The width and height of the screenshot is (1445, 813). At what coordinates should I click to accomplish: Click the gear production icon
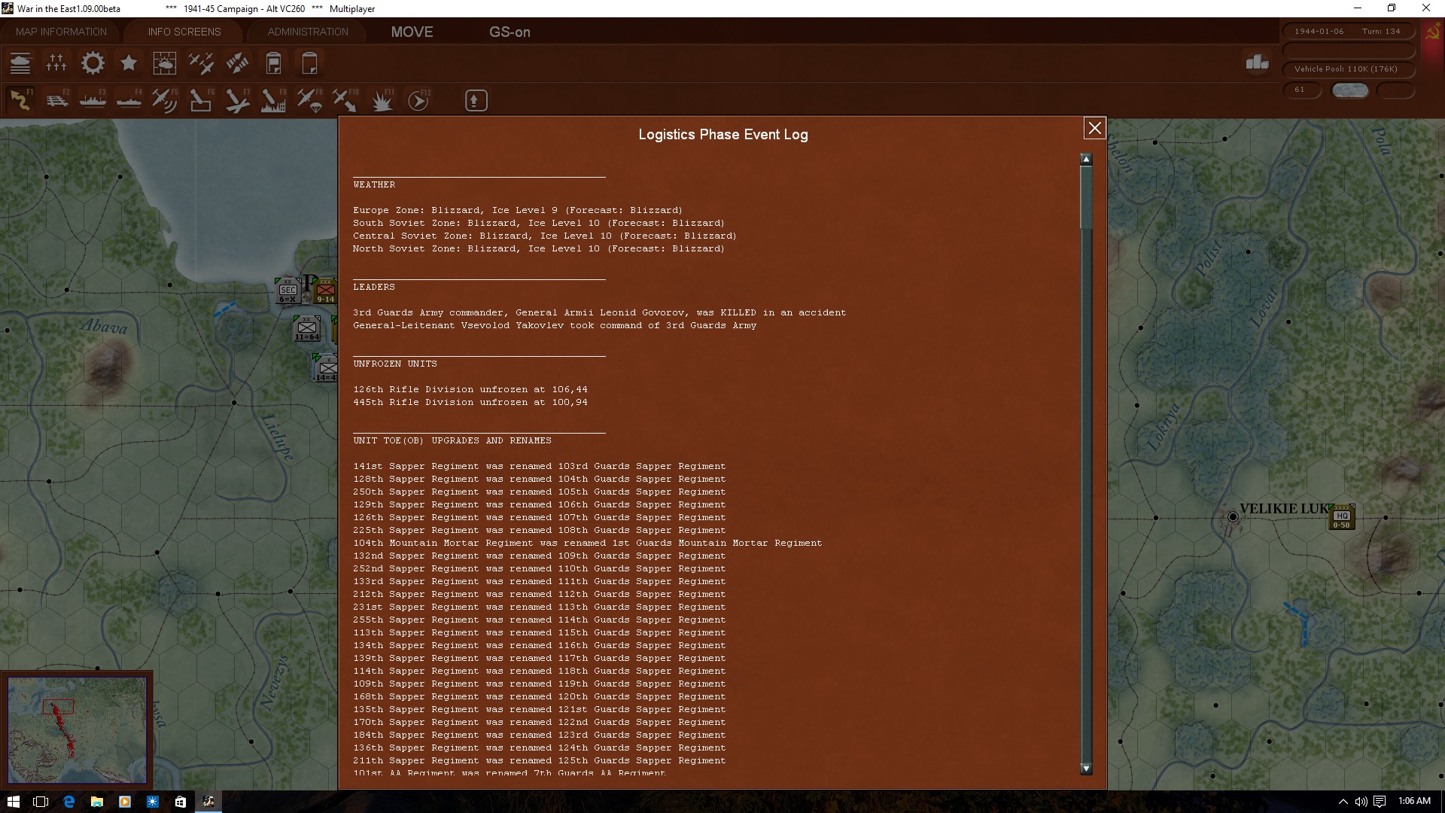(93, 63)
